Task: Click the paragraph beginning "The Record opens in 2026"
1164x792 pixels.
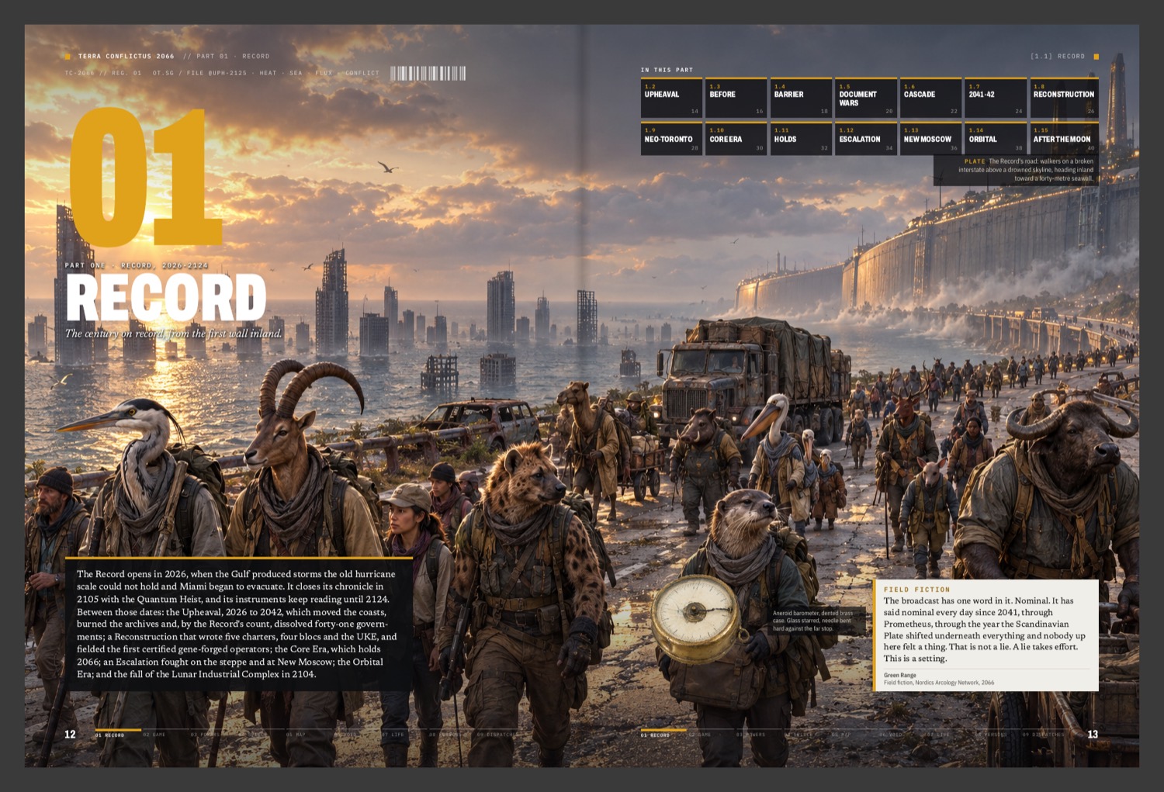Action: click(x=237, y=624)
